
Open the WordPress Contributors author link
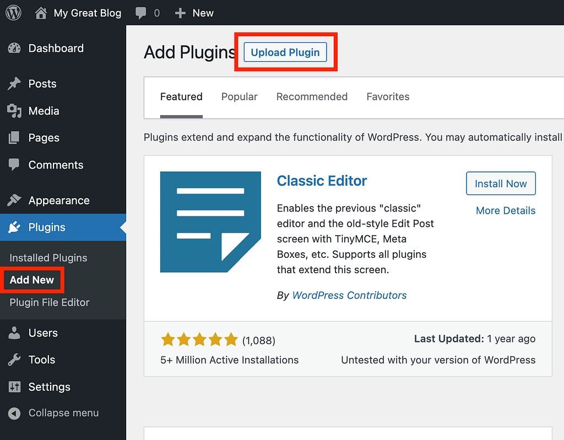(349, 296)
